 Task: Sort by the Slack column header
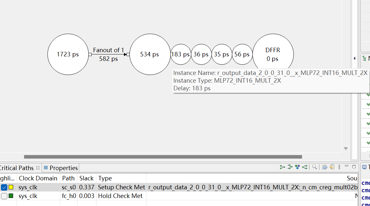point(86,178)
